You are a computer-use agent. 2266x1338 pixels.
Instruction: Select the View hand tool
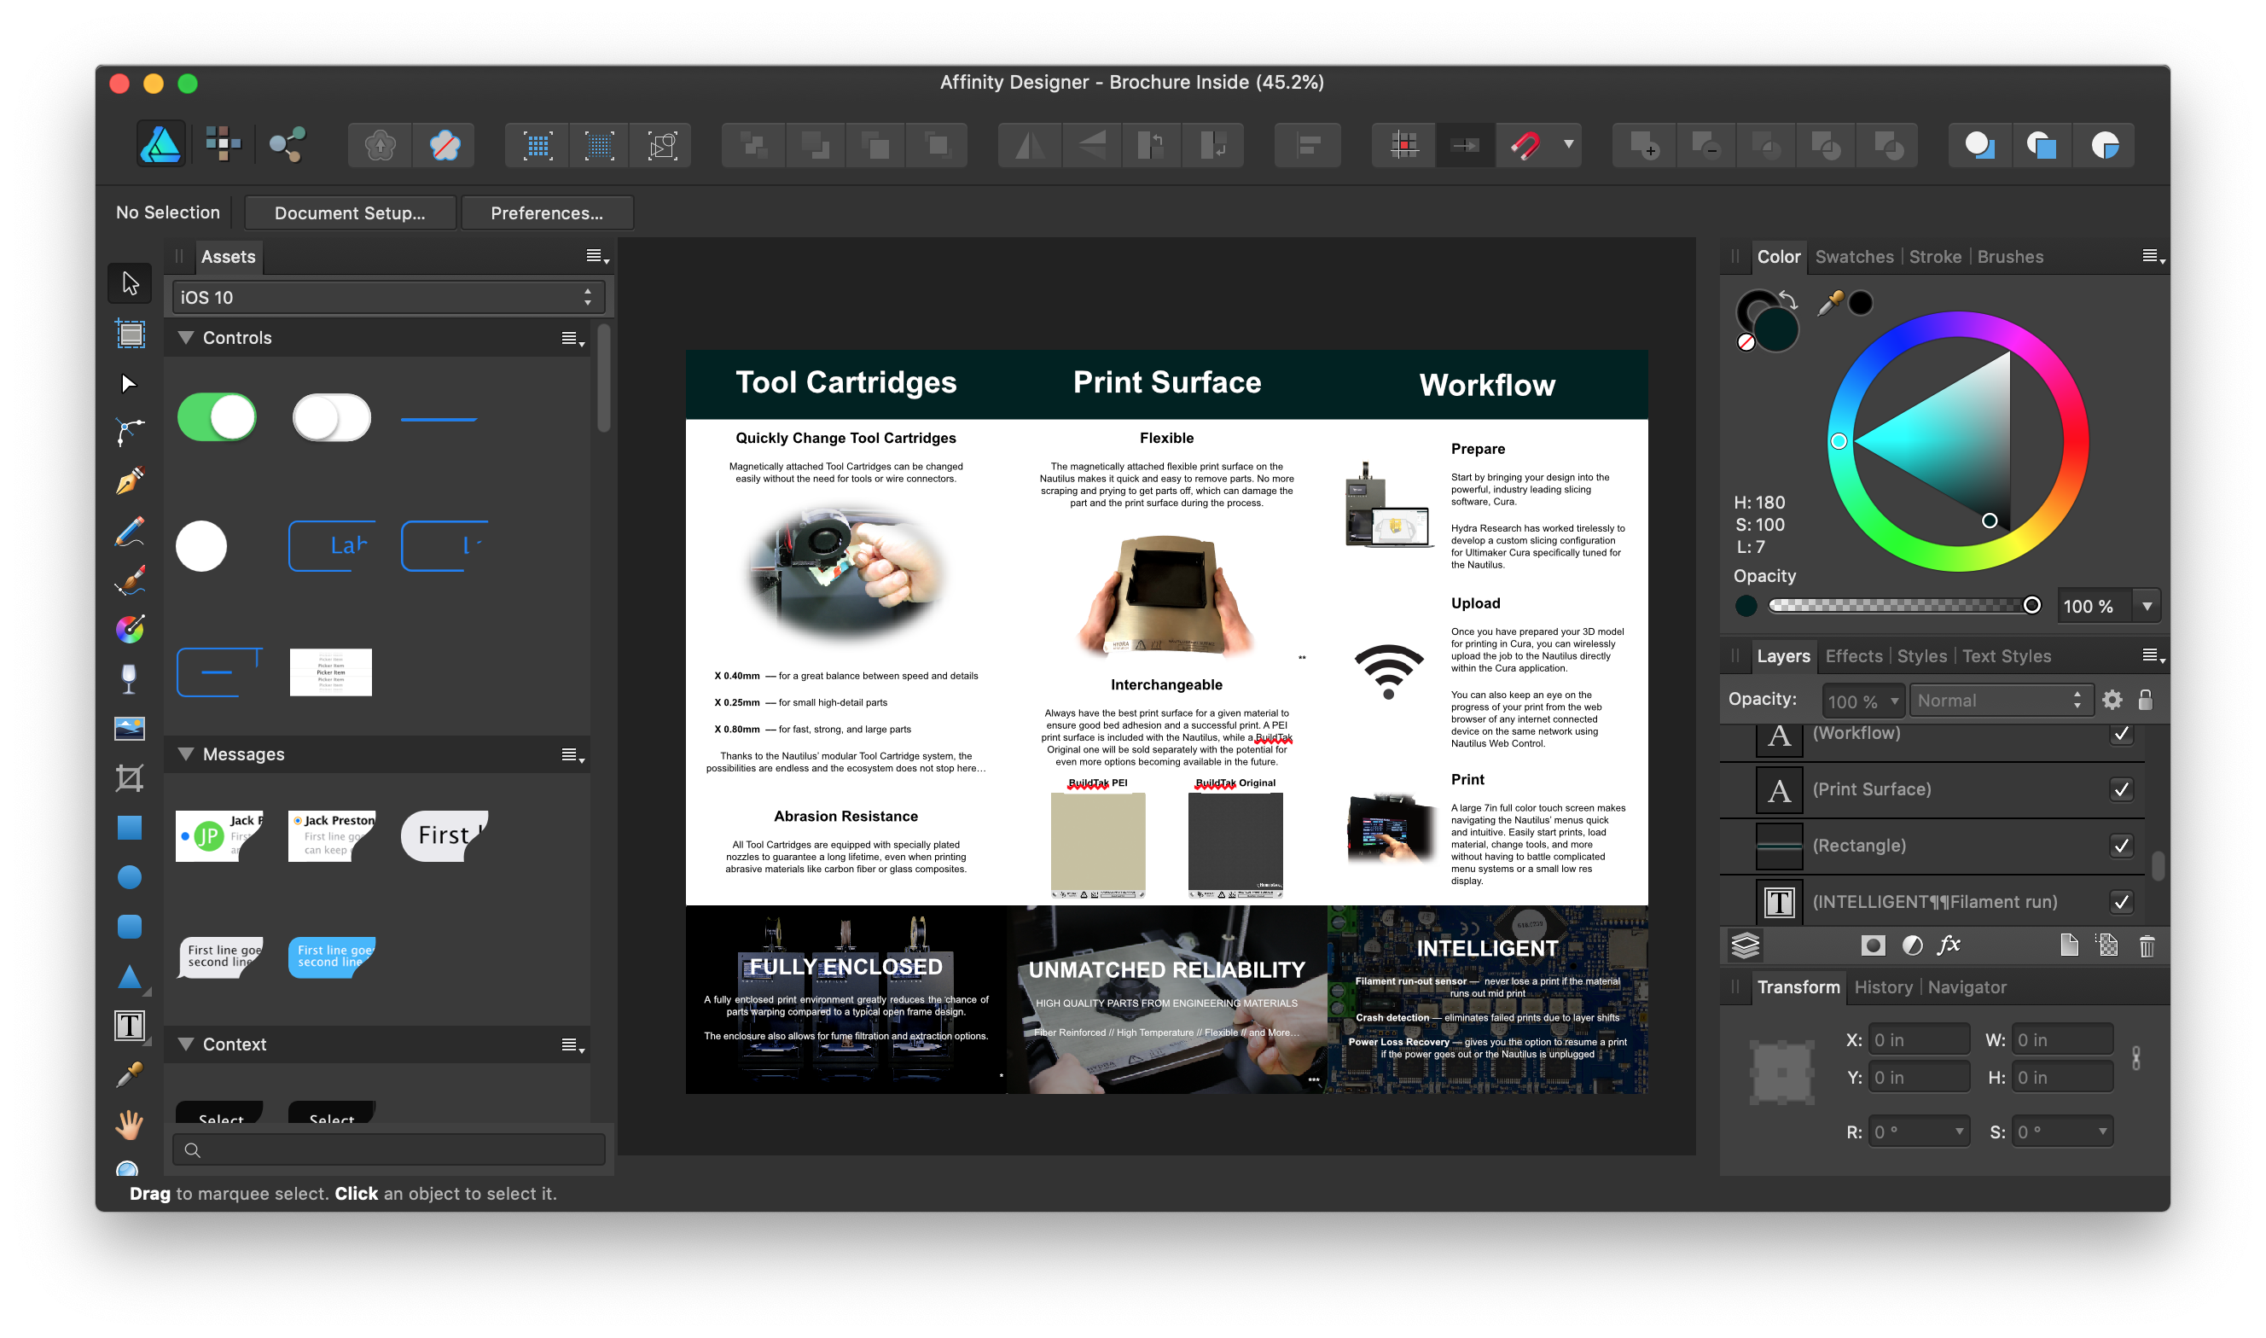pos(129,1125)
